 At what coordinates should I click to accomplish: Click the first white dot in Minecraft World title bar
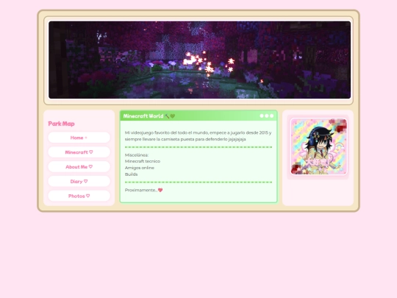pyautogui.click(x=262, y=116)
